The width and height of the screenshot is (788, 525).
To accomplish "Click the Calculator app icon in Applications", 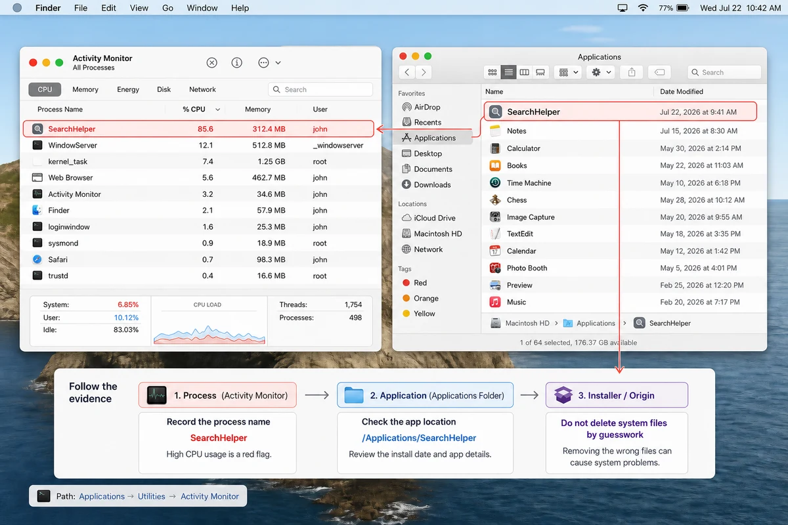I will click(495, 148).
